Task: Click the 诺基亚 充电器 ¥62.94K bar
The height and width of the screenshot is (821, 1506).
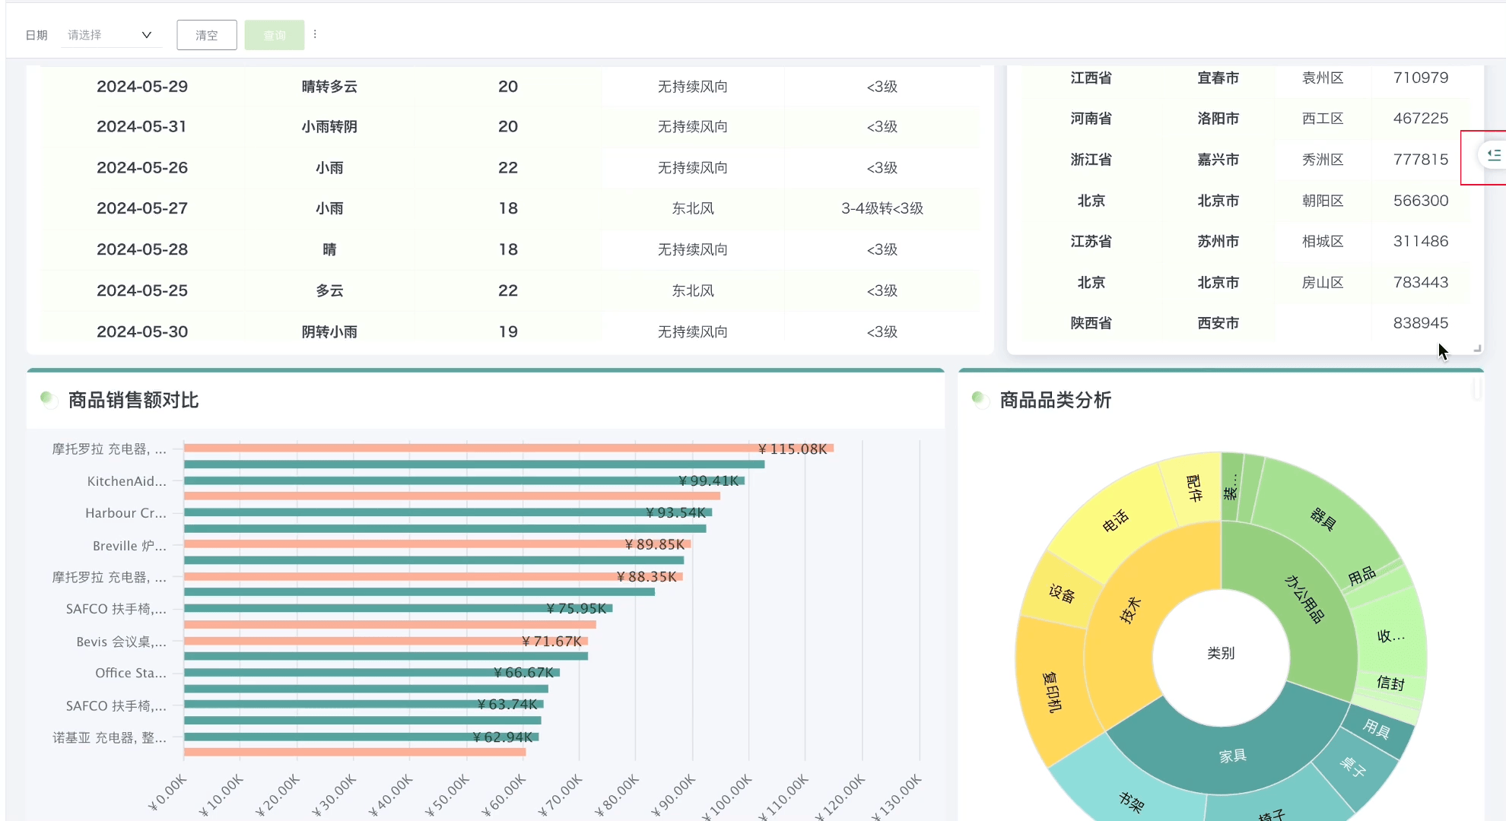Action: 361,737
